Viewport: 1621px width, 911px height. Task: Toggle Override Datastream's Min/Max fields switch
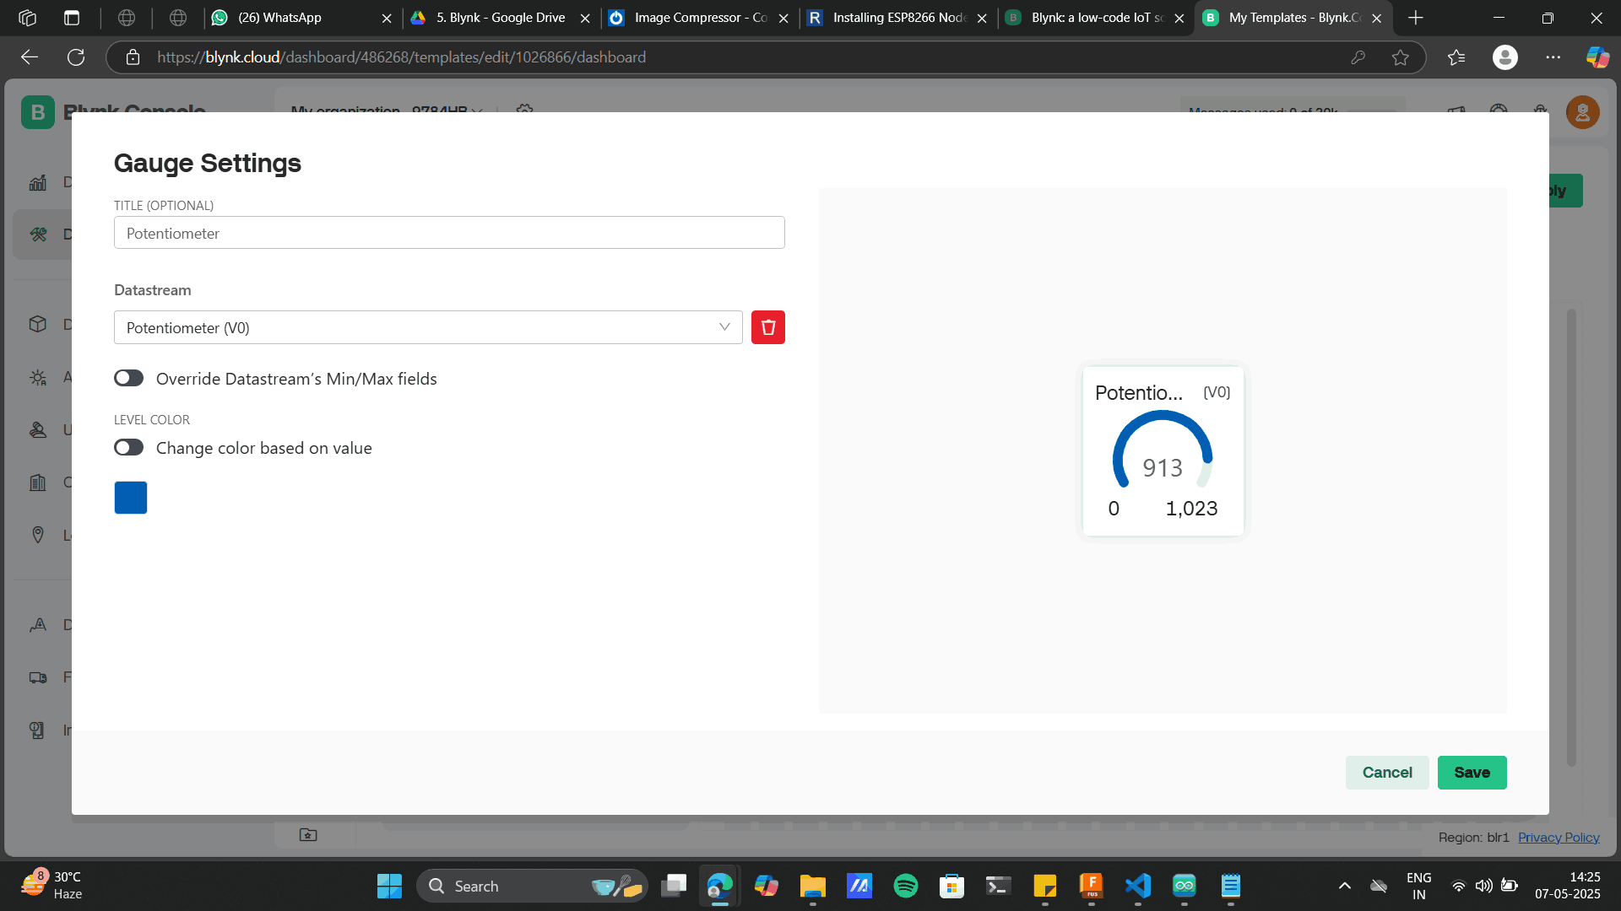point(128,378)
